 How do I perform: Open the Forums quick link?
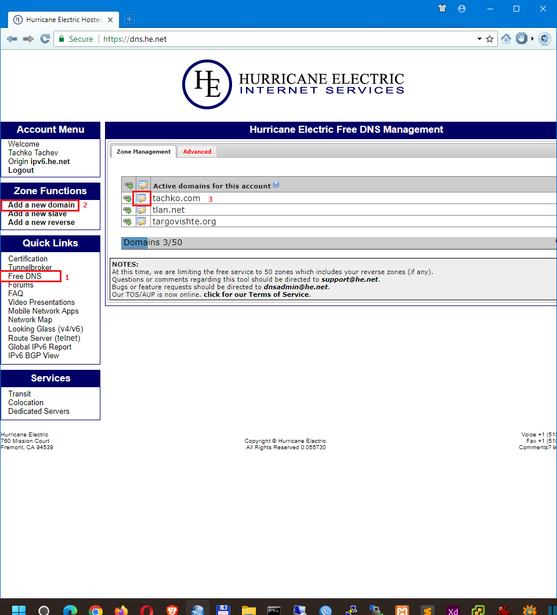tap(21, 285)
